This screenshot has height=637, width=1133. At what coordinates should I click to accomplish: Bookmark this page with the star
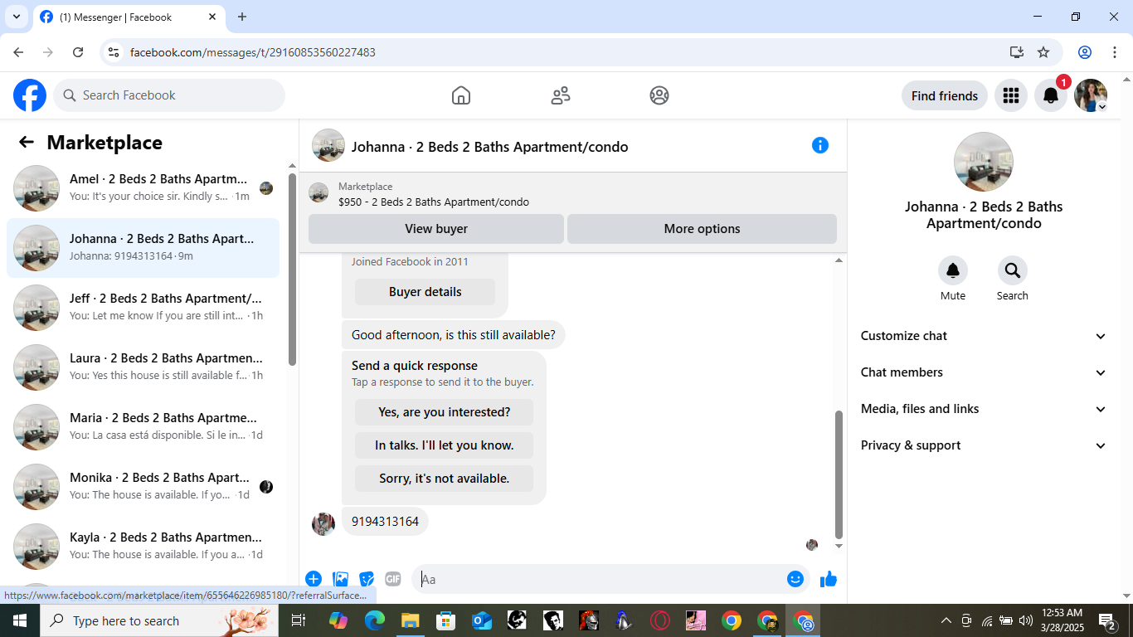coord(1043,52)
